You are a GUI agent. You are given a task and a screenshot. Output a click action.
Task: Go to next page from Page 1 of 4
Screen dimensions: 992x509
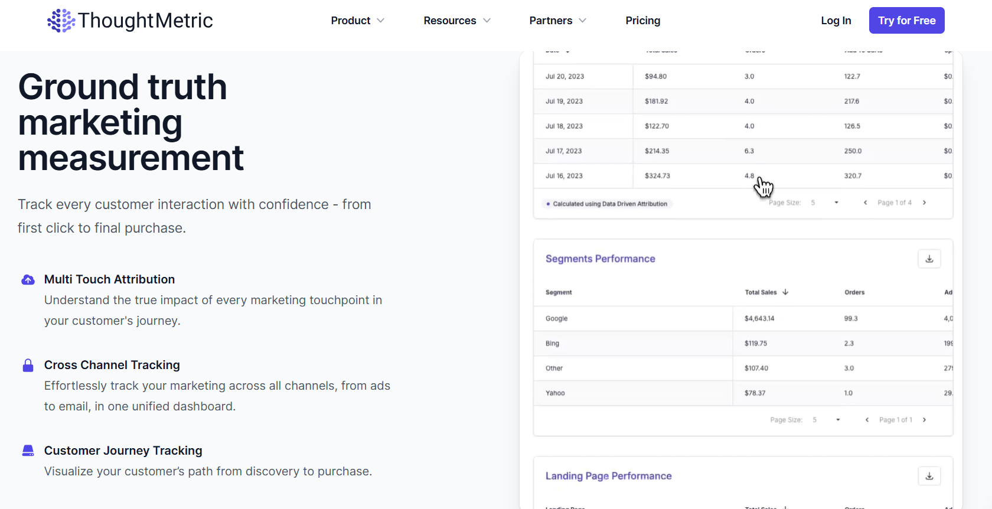pyautogui.click(x=924, y=203)
